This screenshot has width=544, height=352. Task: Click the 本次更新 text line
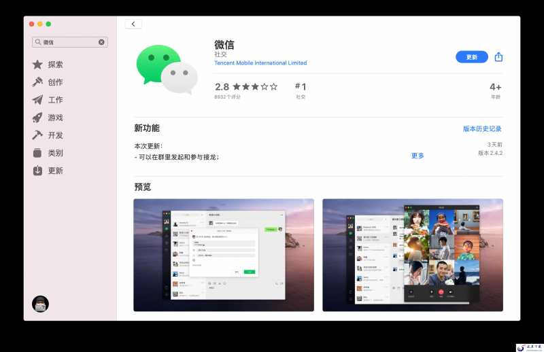[148, 146]
